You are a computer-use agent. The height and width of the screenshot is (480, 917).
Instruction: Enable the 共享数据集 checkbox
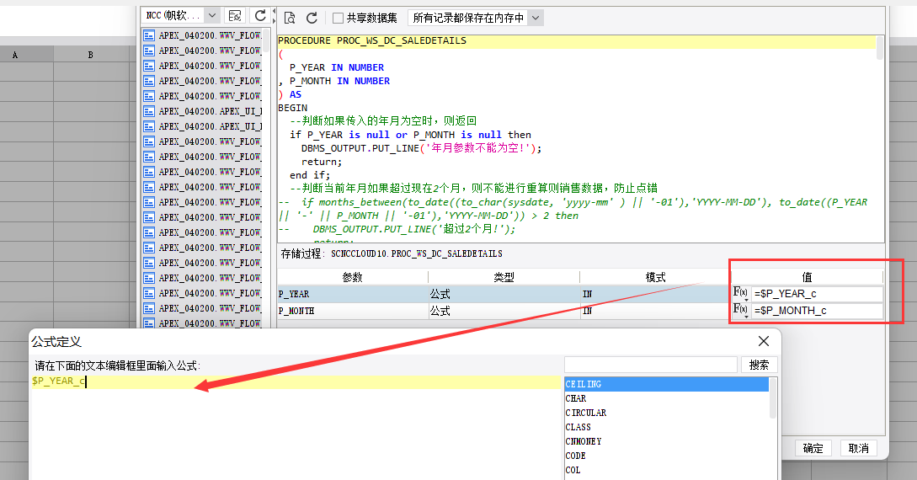338,19
